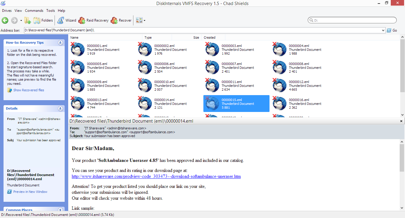Focus the search box showing D:

(352, 20)
